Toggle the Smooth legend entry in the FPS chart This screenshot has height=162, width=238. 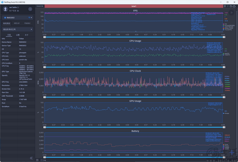click(229, 25)
